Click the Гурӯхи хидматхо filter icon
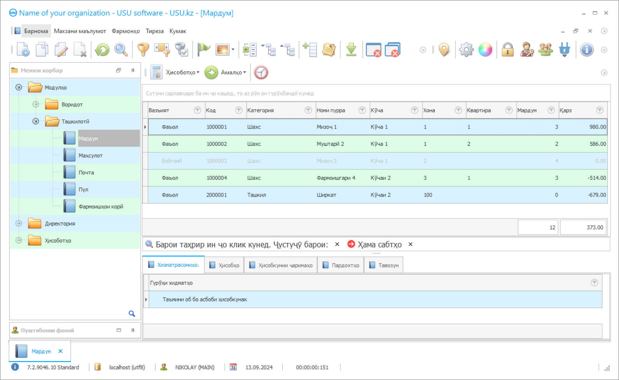Screen dimensions: 619x380 tap(595, 283)
